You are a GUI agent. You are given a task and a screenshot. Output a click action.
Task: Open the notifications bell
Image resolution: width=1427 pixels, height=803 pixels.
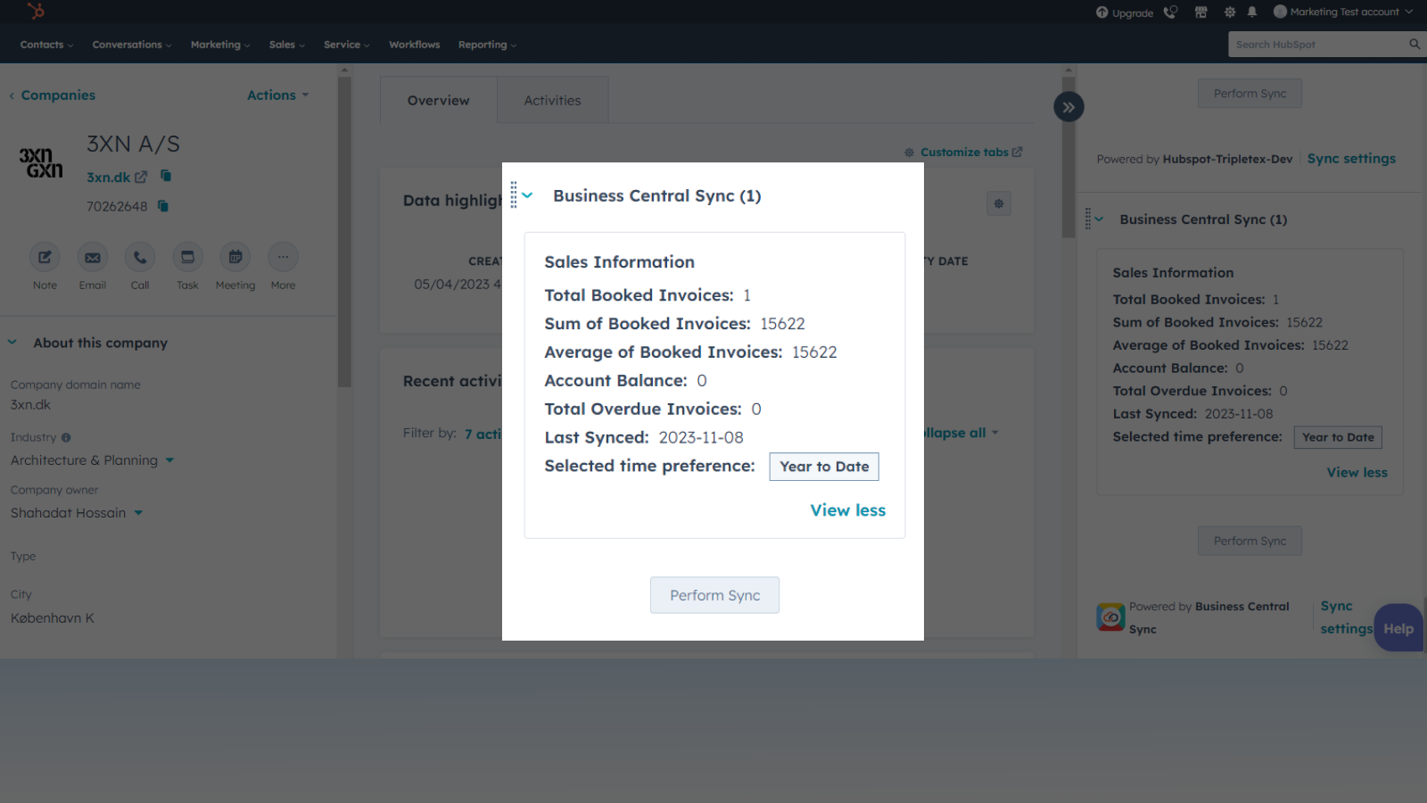[x=1252, y=12]
